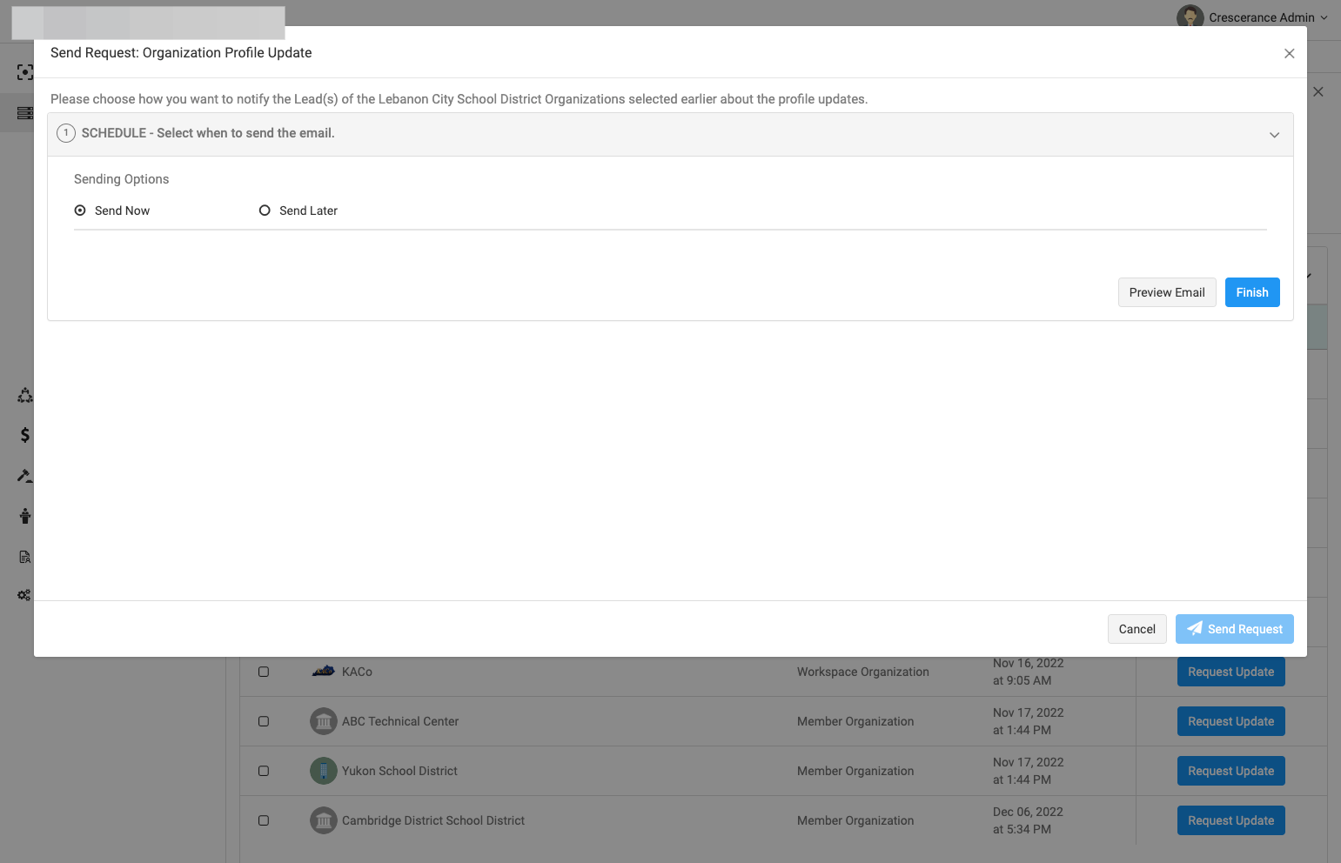This screenshot has height=863, width=1341.
Task: Click the Workspace Organization type cell
Action: coord(863,672)
